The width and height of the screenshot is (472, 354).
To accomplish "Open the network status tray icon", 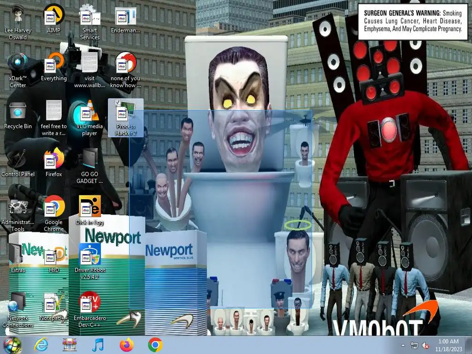I will [414, 346].
